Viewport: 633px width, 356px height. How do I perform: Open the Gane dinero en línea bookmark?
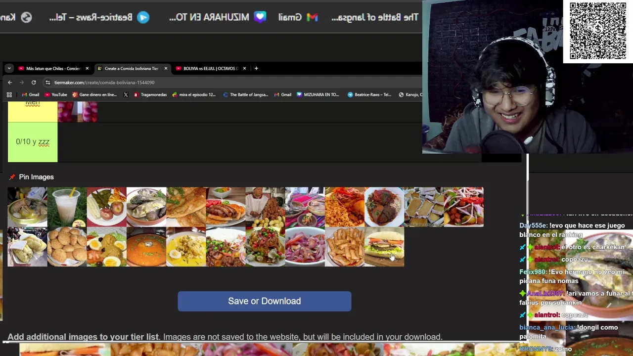pos(94,94)
